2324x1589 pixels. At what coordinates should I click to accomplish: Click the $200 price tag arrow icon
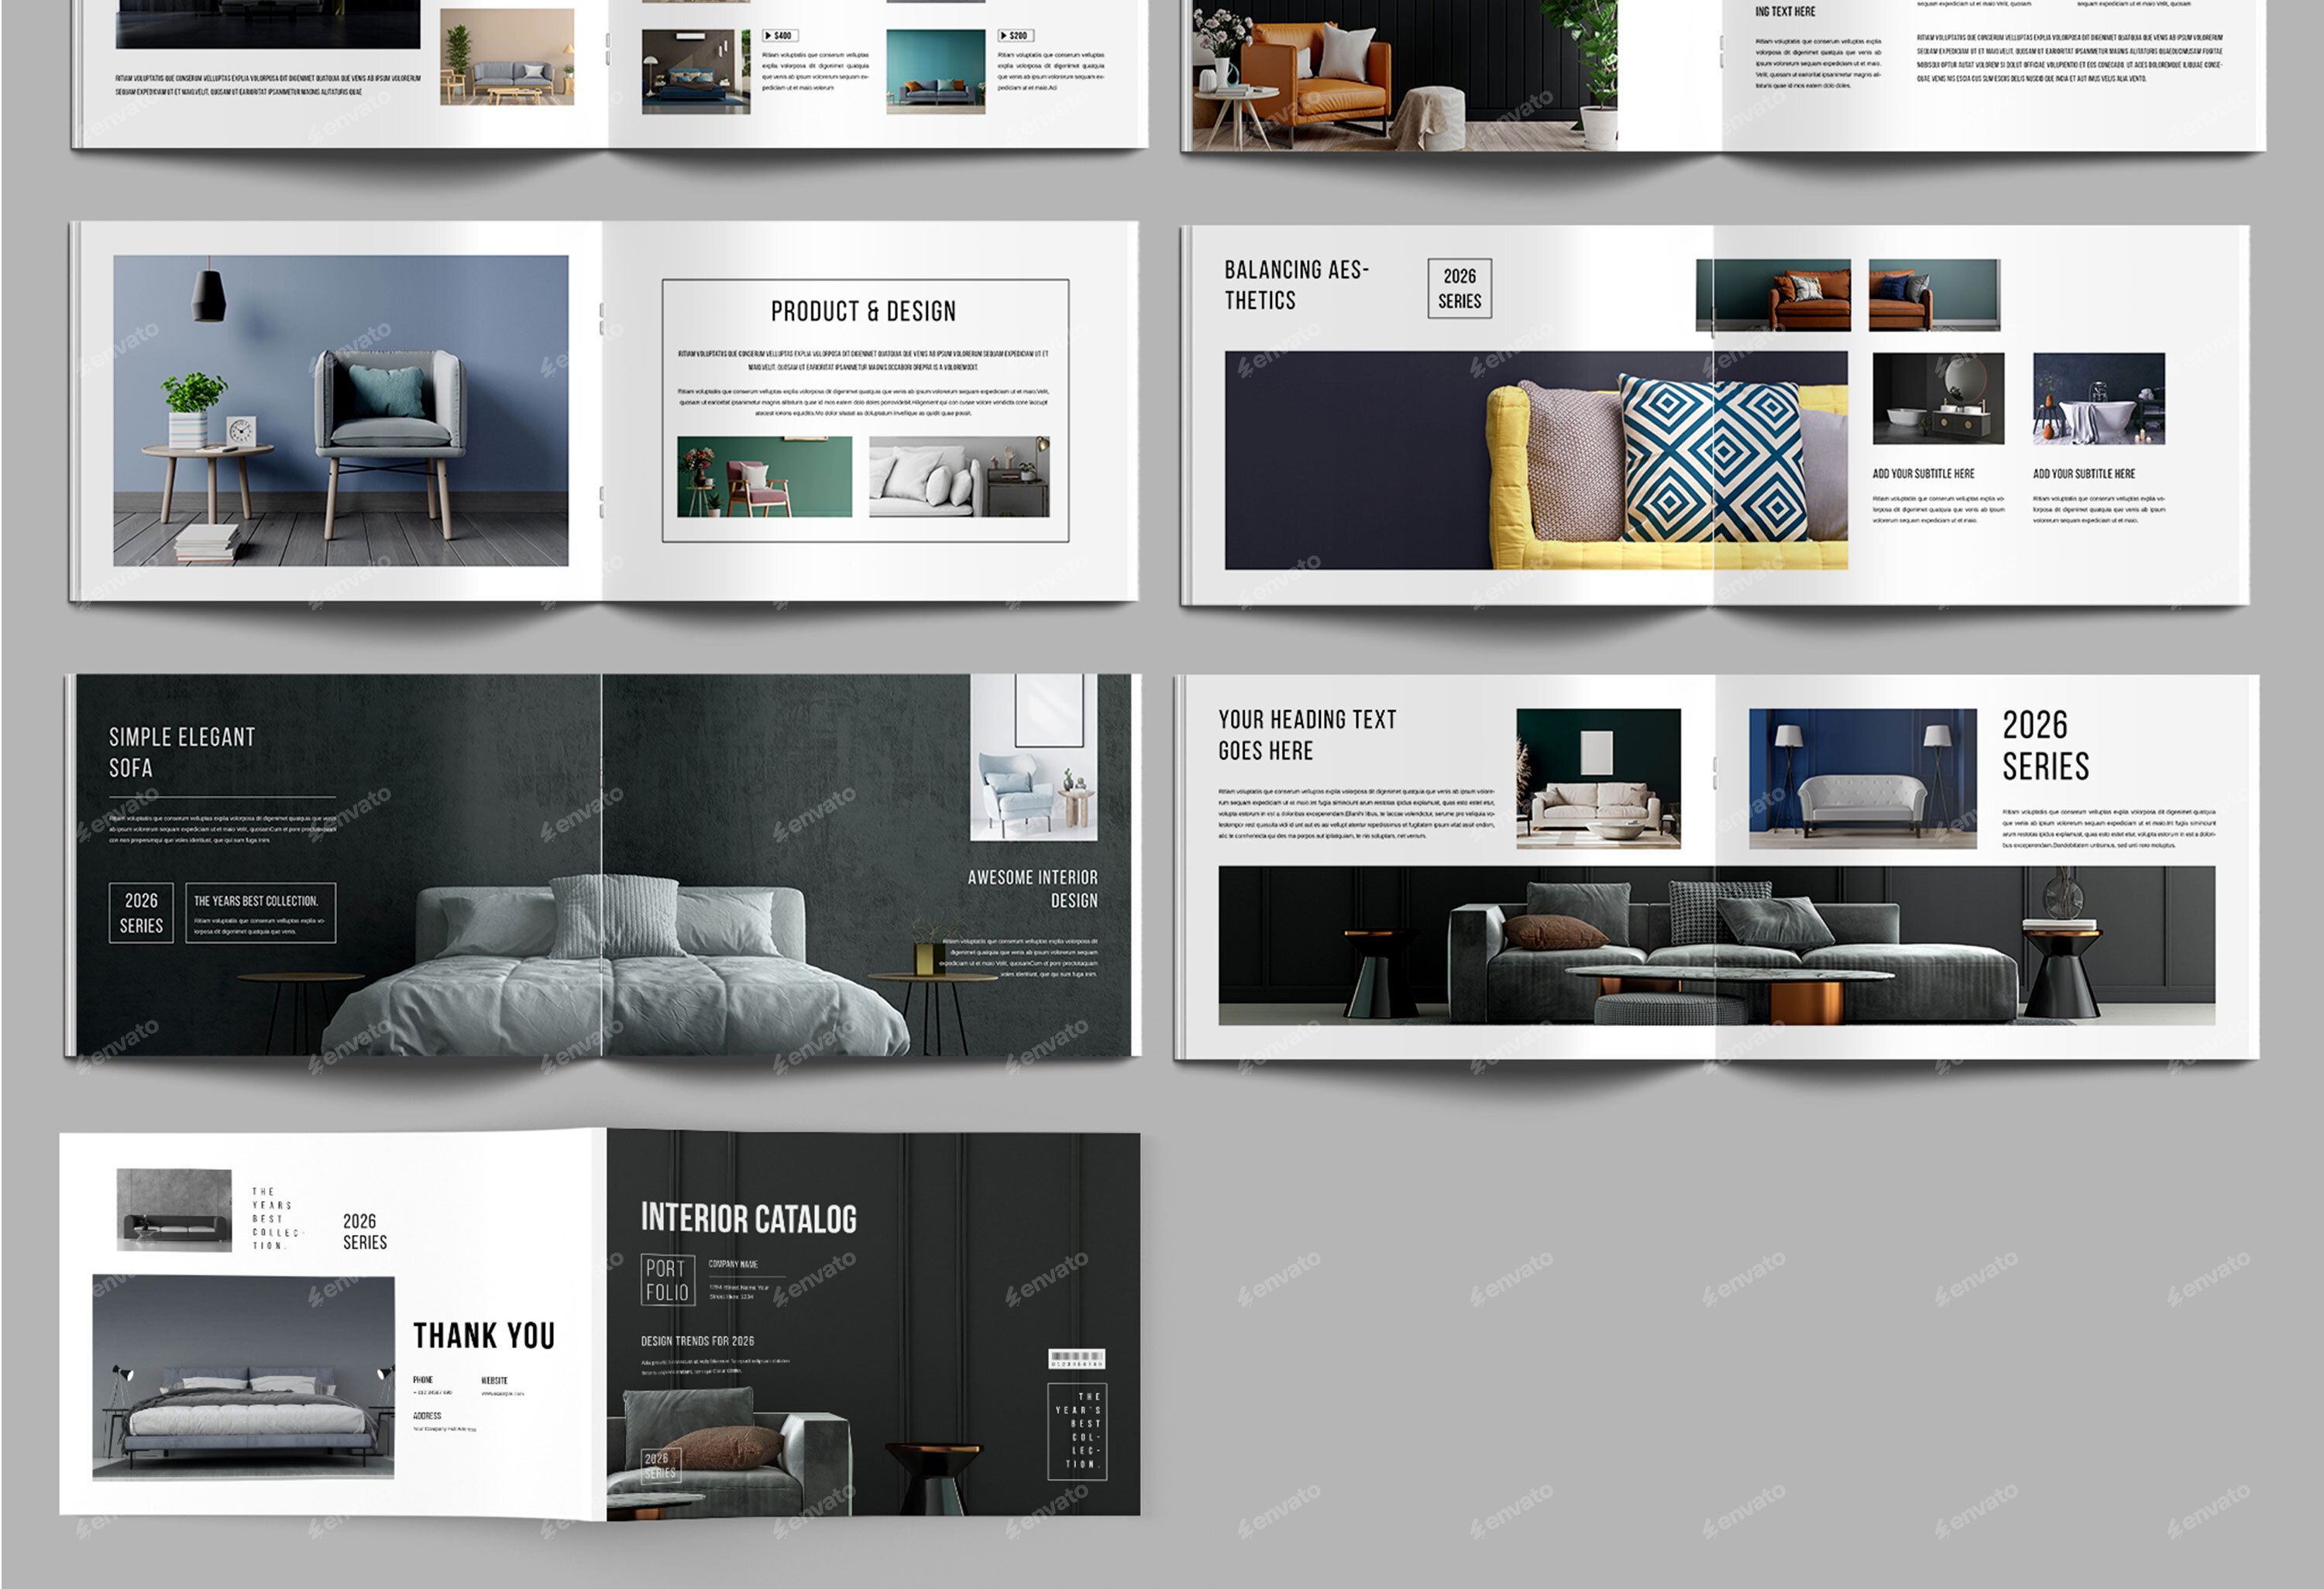[x=1004, y=36]
